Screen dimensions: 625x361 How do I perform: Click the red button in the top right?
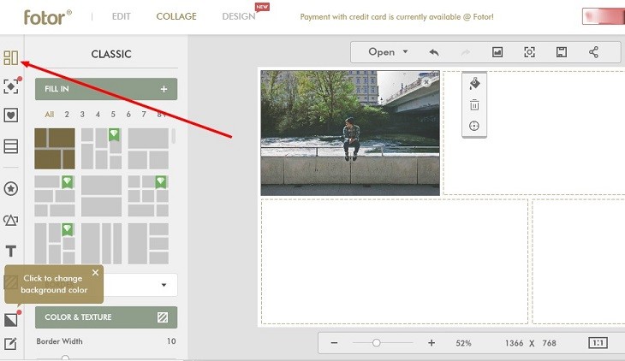point(604,16)
